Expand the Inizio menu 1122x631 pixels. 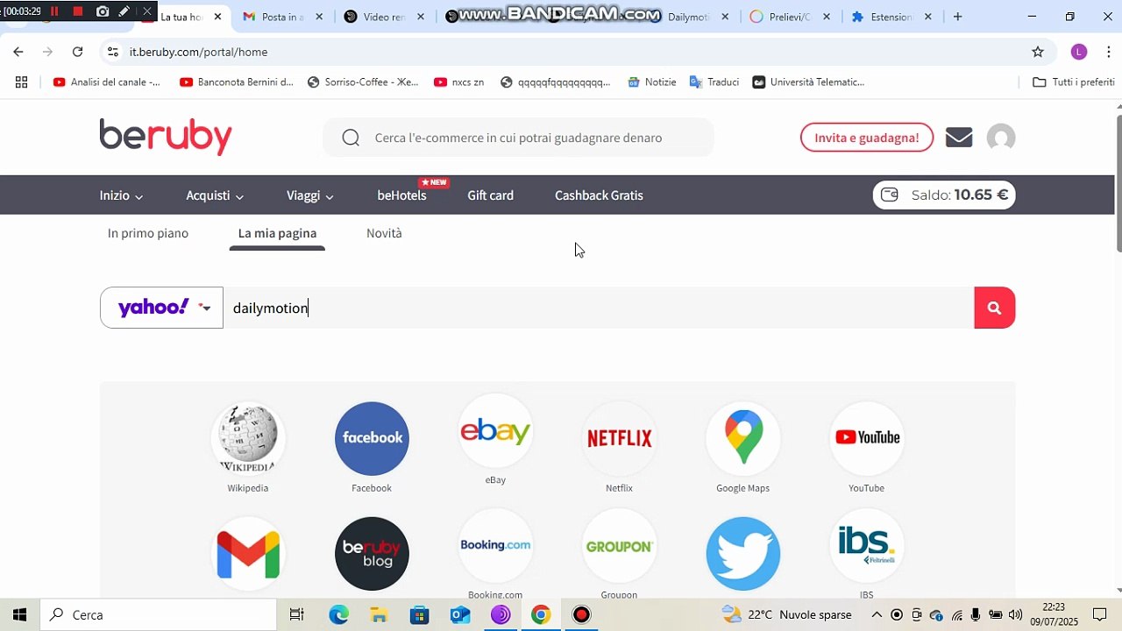point(121,195)
